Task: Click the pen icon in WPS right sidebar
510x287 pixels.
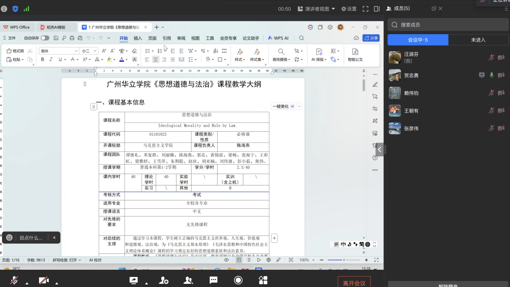Action: 375,85
